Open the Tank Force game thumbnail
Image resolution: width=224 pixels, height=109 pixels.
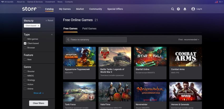click(79, 92)
